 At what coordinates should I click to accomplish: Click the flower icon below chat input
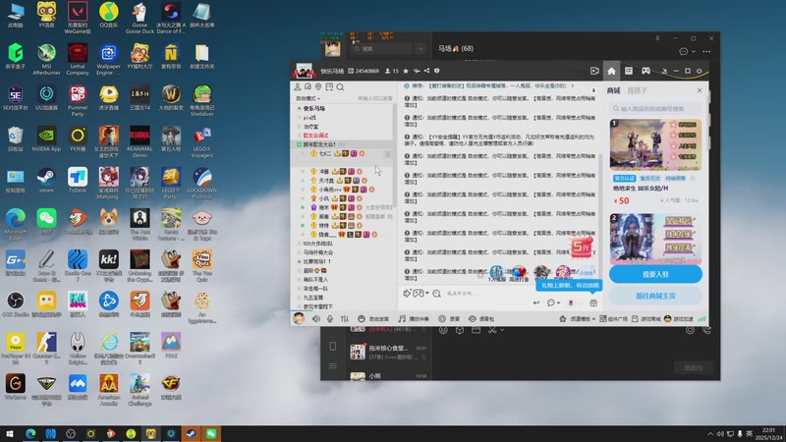pyautogui.click(x=571, y=304)
